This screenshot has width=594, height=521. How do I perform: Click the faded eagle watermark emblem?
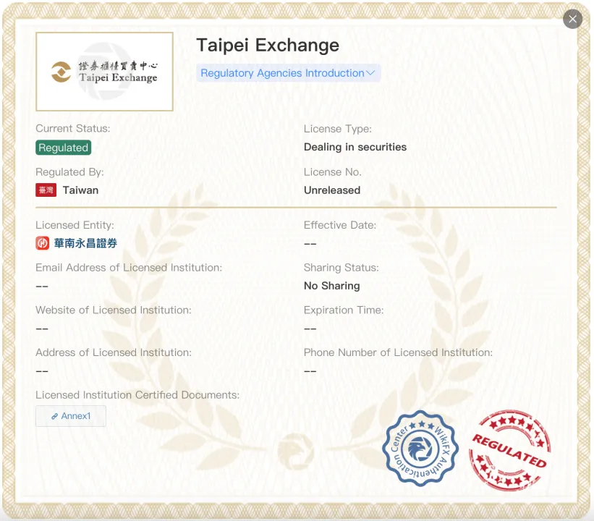click(x=295, y=452)
